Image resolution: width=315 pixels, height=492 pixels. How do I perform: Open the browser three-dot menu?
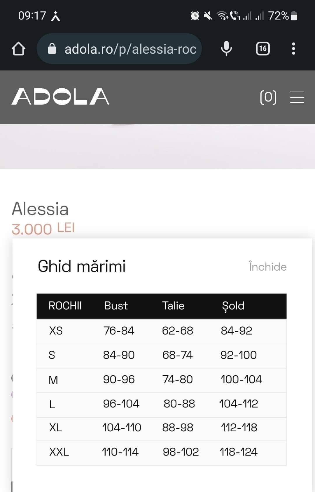293,48
